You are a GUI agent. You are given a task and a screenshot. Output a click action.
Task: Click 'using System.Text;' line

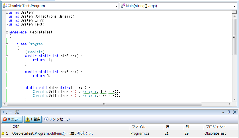27,24
